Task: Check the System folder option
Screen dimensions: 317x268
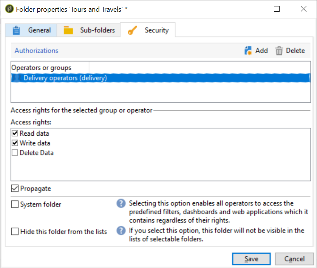Action: click(x=15, y=204)
